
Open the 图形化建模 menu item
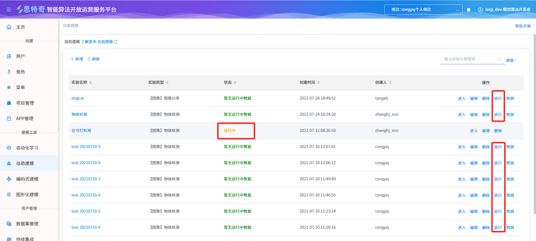pyautogui.click(x=27, y=195)
